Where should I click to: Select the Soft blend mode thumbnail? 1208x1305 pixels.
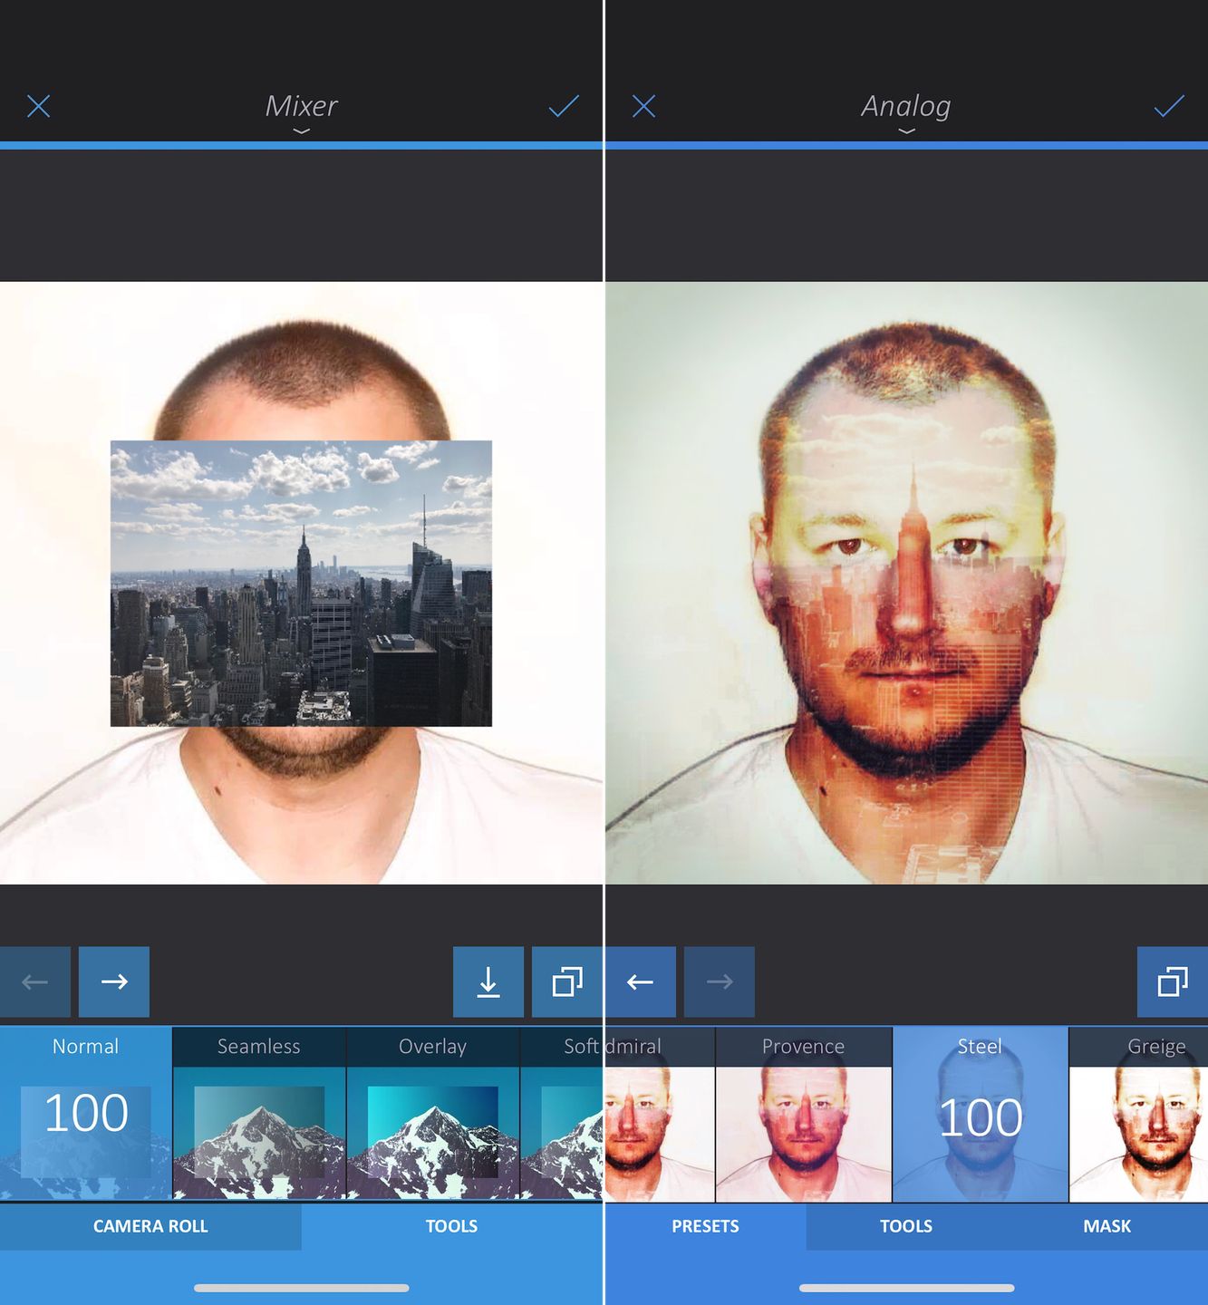pos(562,1114)
